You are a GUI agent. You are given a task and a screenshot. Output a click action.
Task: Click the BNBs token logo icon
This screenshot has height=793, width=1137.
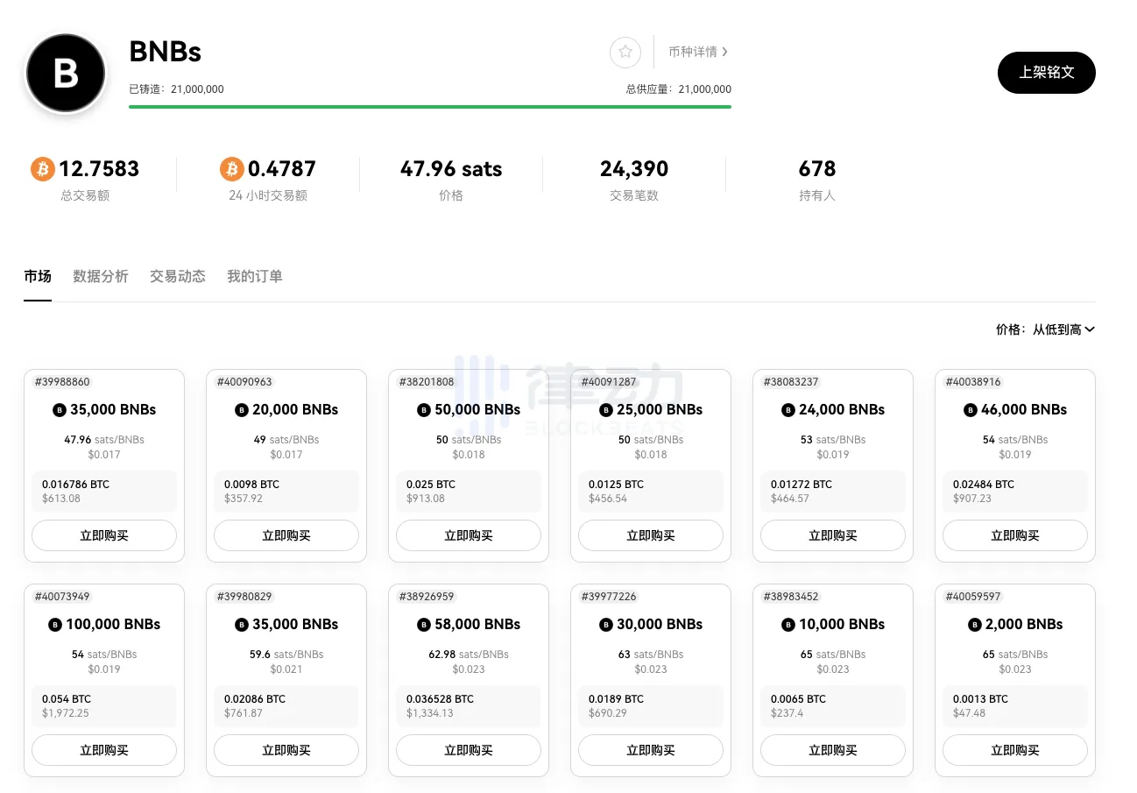pyautogui.click(x=65, y=73)
